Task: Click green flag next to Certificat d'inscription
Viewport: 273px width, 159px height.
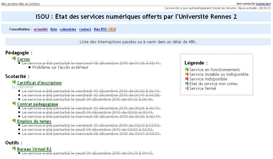Action: 14,82
